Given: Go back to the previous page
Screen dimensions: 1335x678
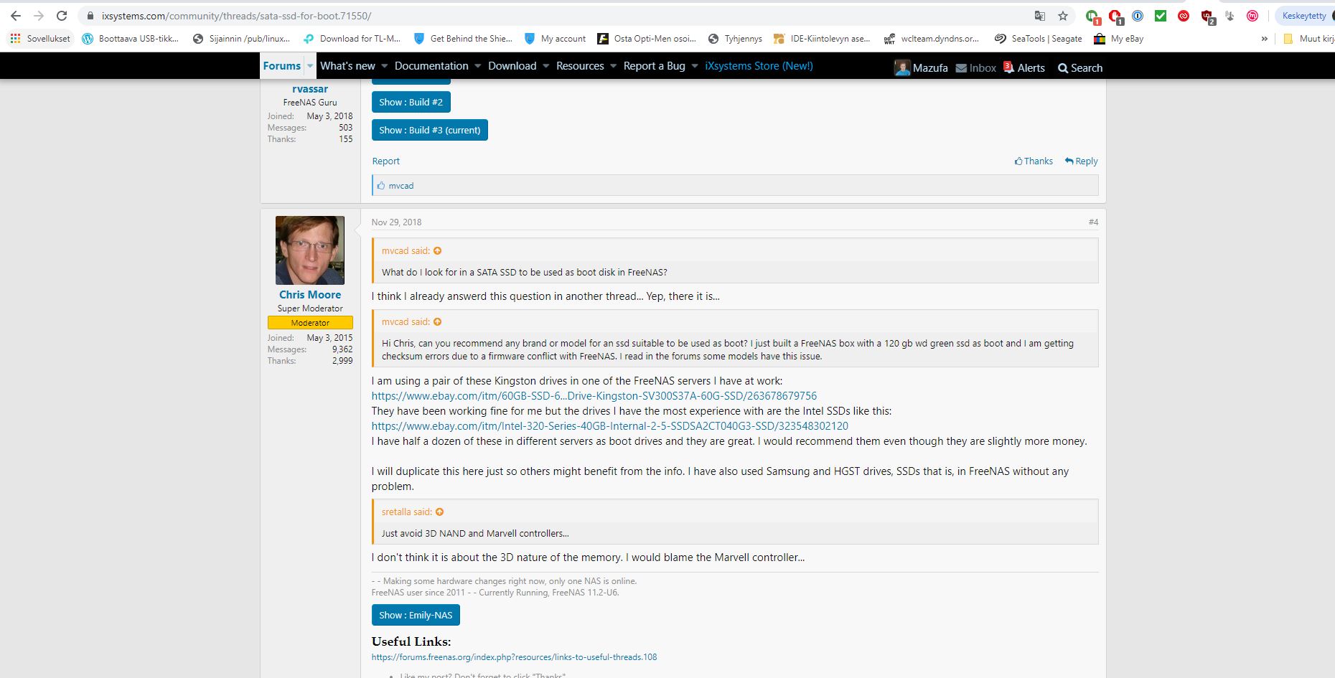Looking at the screenshot, I should (x=16, y=16).
